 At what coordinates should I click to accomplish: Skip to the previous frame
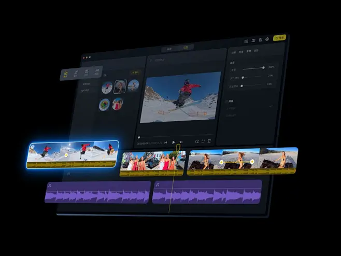tap(166, 142)
